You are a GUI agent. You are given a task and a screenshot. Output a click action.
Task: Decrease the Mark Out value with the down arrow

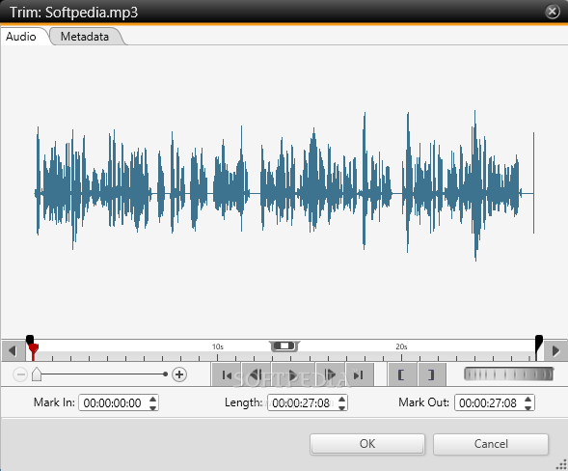(x=528, y=407)
